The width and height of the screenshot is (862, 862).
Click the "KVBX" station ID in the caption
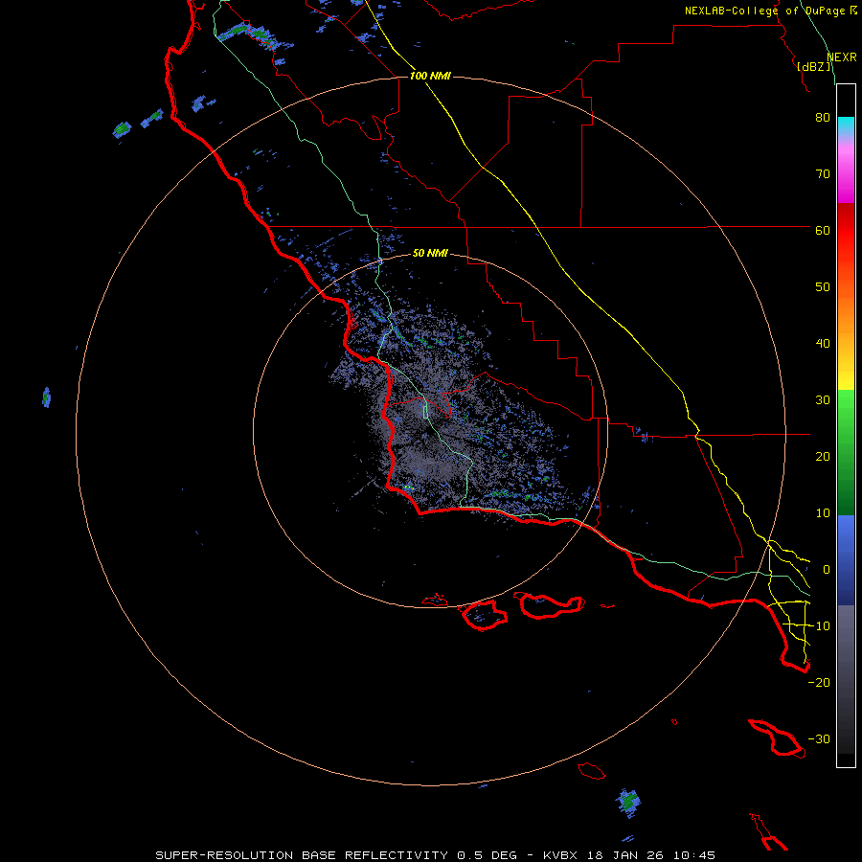point(559,855)
